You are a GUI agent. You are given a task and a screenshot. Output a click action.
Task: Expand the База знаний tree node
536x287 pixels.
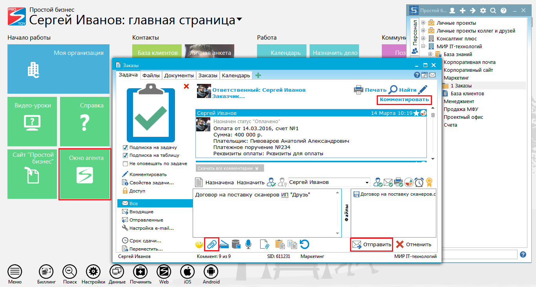coord(430,54)
